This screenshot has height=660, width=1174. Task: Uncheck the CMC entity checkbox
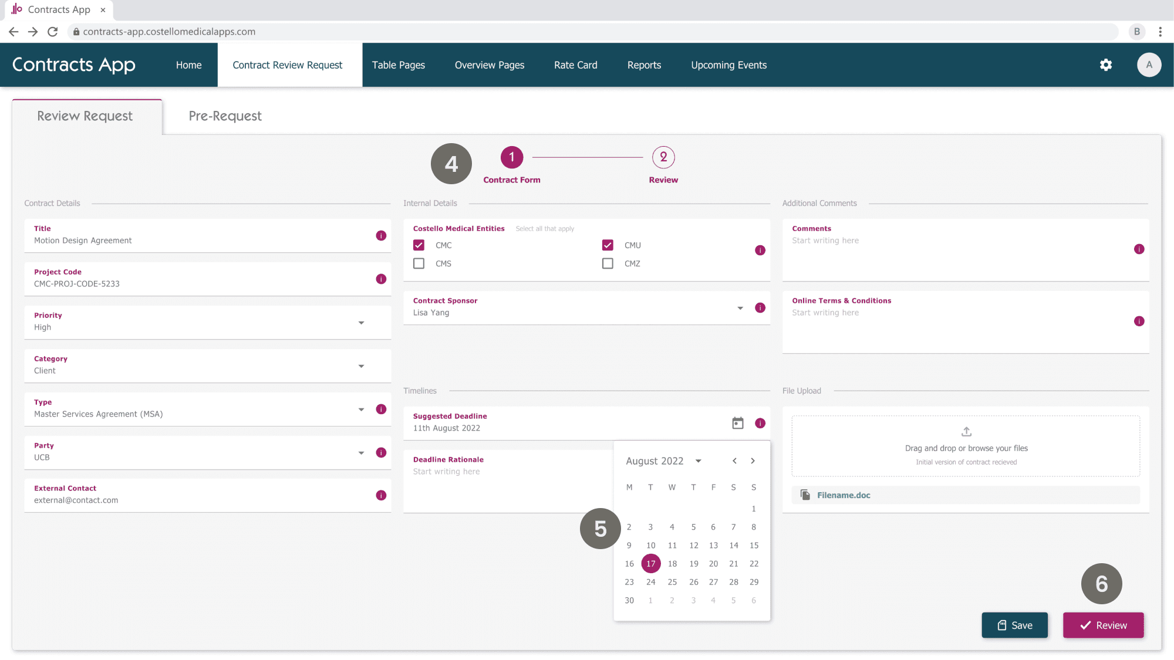tap(419, 245)
